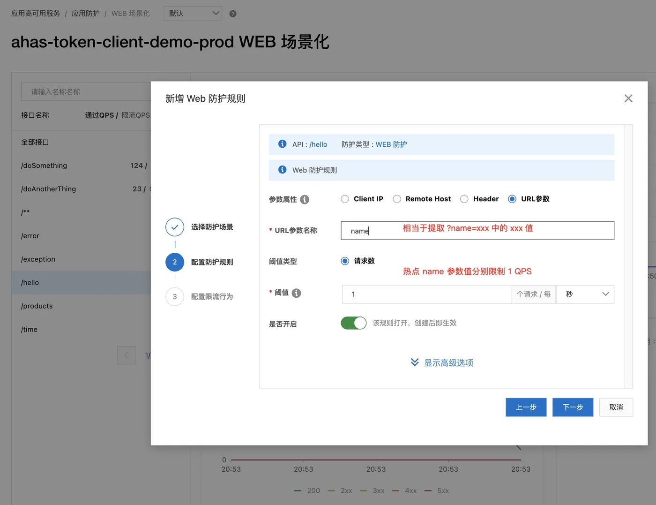Click 应用防护 breadcrumb
This screenshot has height=505, width=656.
pos(86,14)
